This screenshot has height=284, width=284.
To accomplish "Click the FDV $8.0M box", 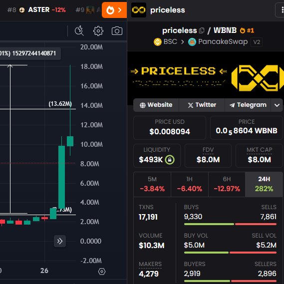I will [x=208, y=156].
